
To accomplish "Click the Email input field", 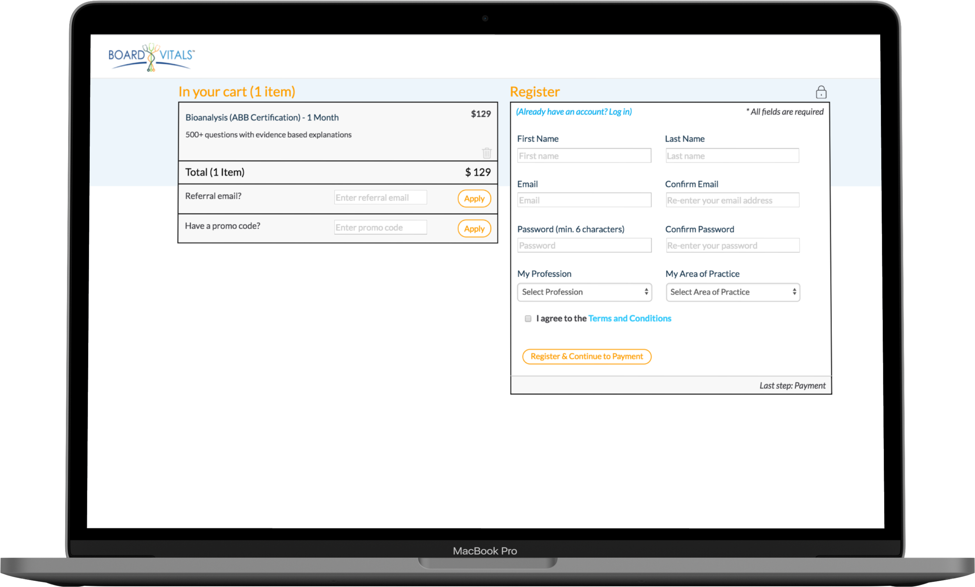I will (584, 200).
